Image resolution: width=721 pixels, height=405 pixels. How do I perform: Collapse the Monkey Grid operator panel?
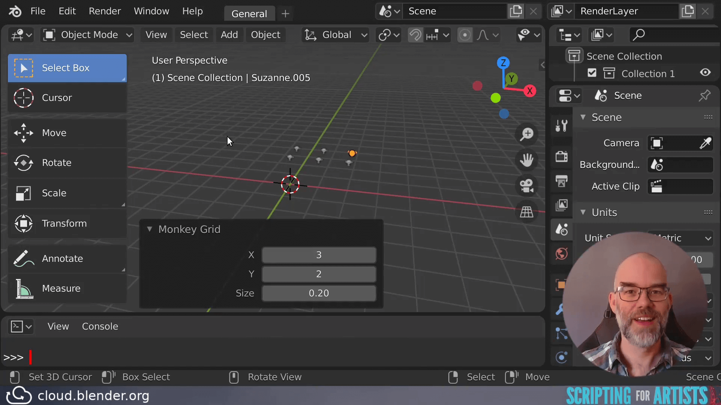click(x=149, y=229)
